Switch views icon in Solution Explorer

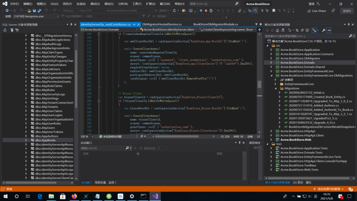click(282, 30)
